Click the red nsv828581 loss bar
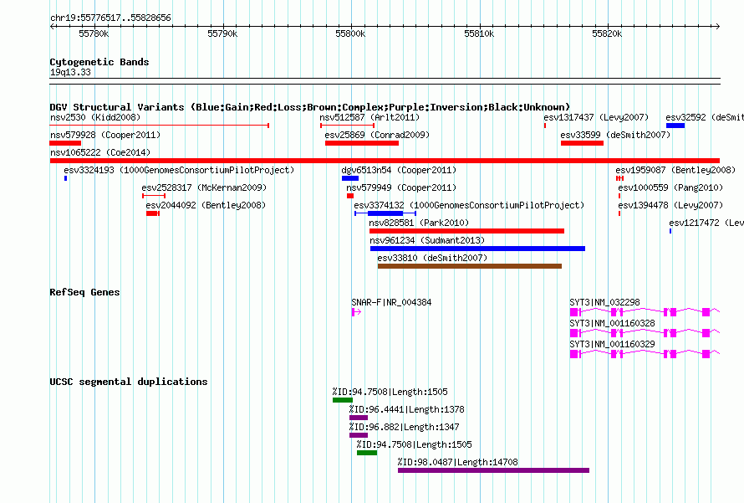 click(x=467, y=231)
